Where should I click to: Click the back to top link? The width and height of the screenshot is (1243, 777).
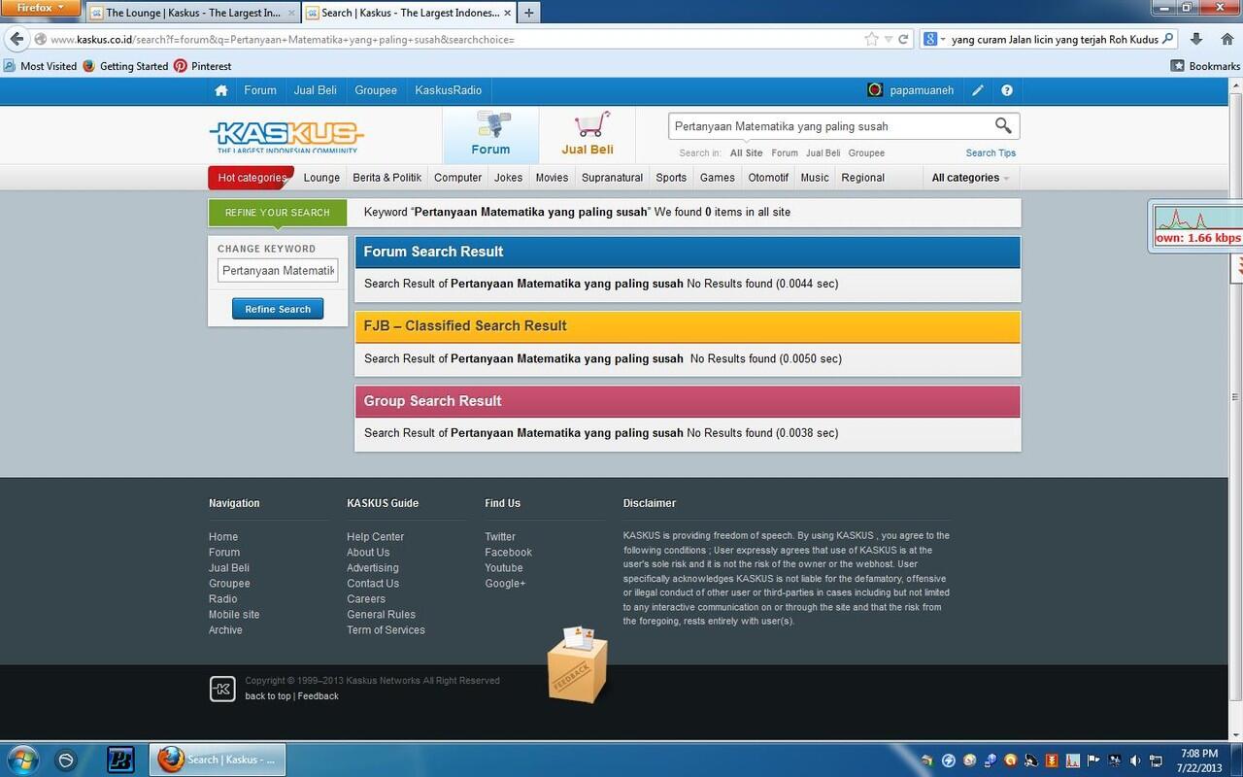click(268, 696)
